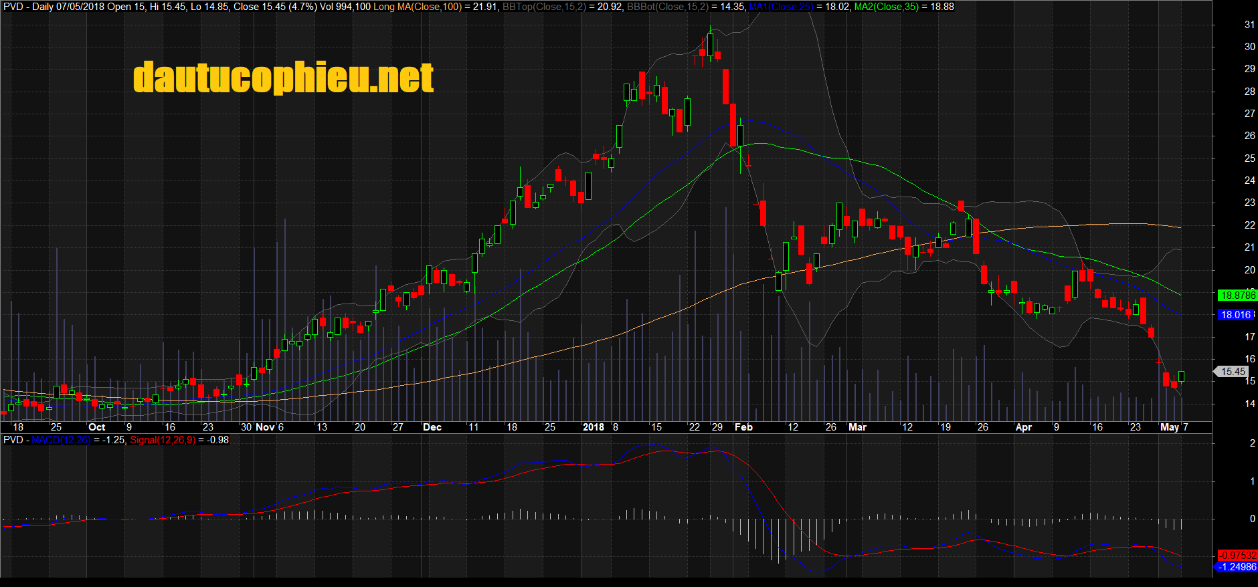This screenshot has height=587, width=1258.
Task: Click the Apr label on date axis
Action: click(x=1024, y=427)
